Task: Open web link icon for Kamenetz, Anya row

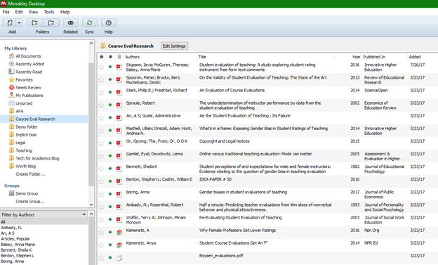Action: tap(119, 245)
